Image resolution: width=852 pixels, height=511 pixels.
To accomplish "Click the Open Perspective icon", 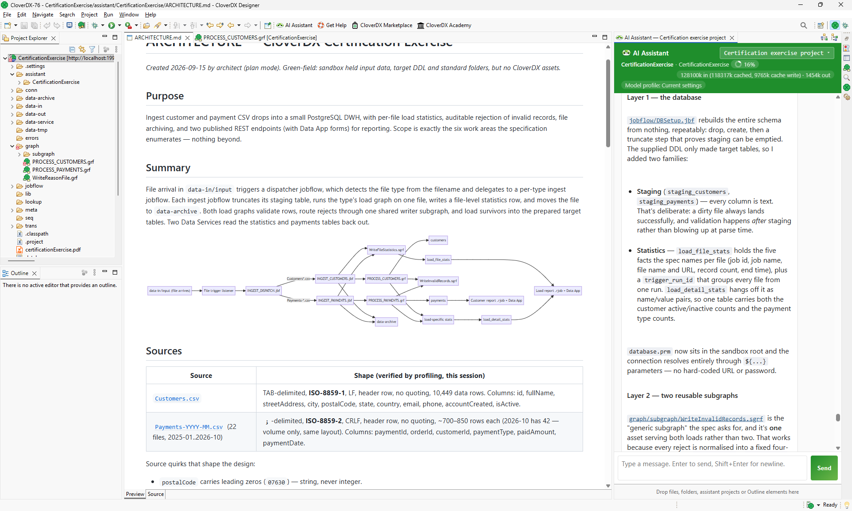I will click(x=820, y=25).
